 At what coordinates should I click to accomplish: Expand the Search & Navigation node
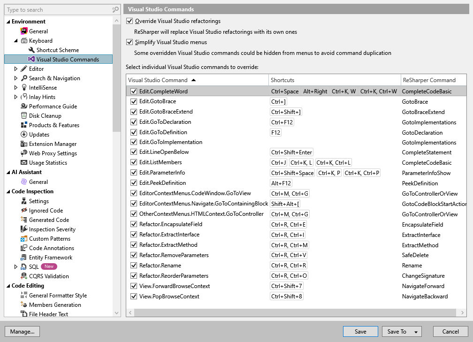[x=15, y=78]
